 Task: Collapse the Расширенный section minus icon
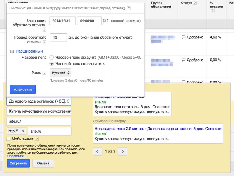pyautogui.click(x=12, y=51)
